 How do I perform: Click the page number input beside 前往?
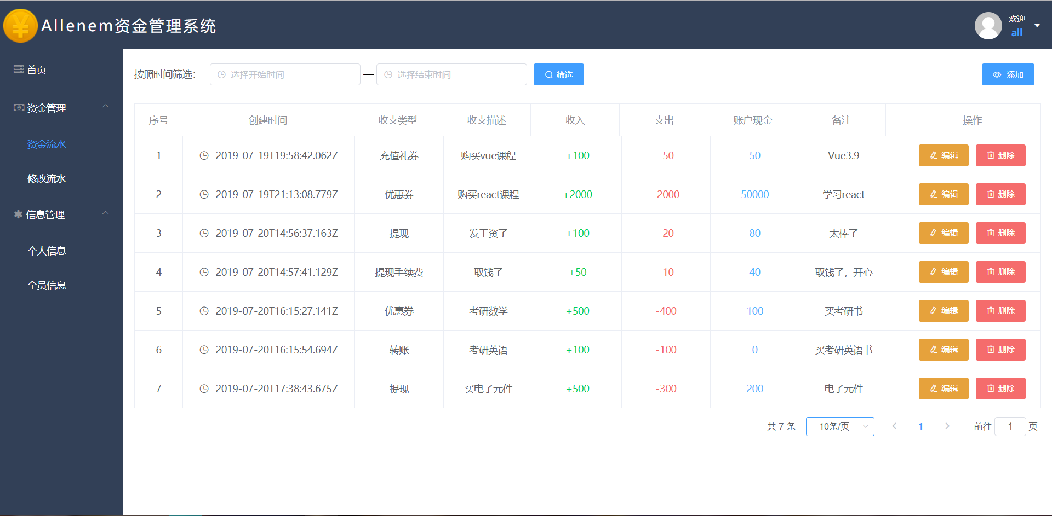pos(1010,426)
